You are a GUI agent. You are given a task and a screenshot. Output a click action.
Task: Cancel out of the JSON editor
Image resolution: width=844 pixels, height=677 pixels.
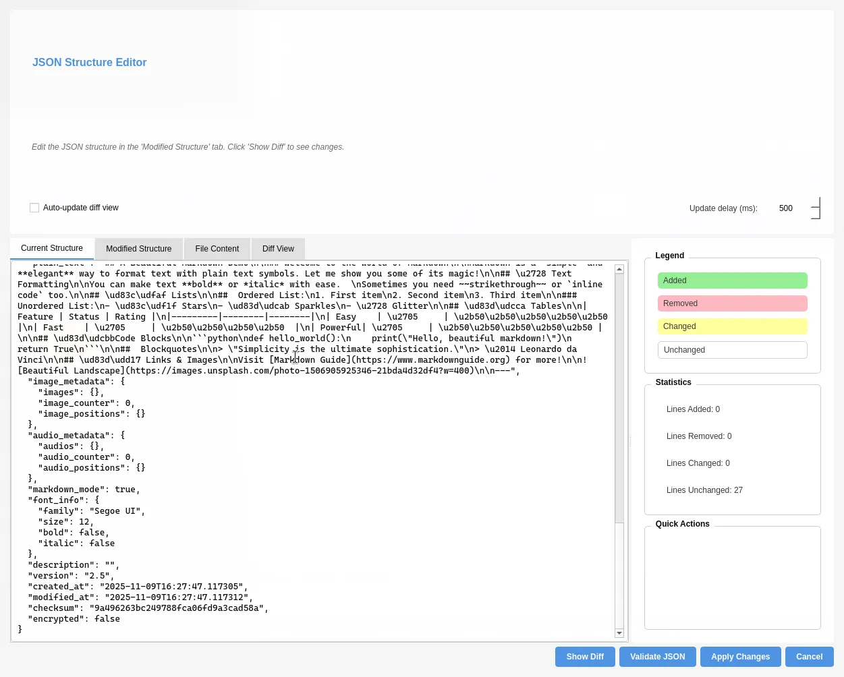(x=809, y=656)
